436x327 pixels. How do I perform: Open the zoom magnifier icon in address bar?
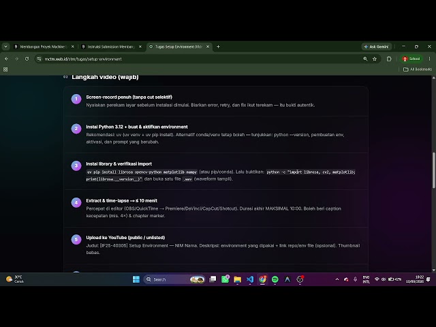coord(365,59)
